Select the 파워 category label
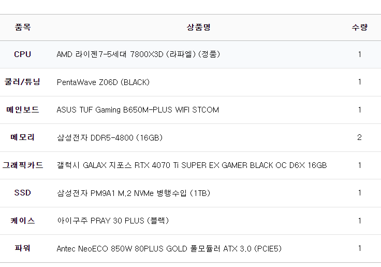The height and width of the screenshot is (267, 381). 23,248
